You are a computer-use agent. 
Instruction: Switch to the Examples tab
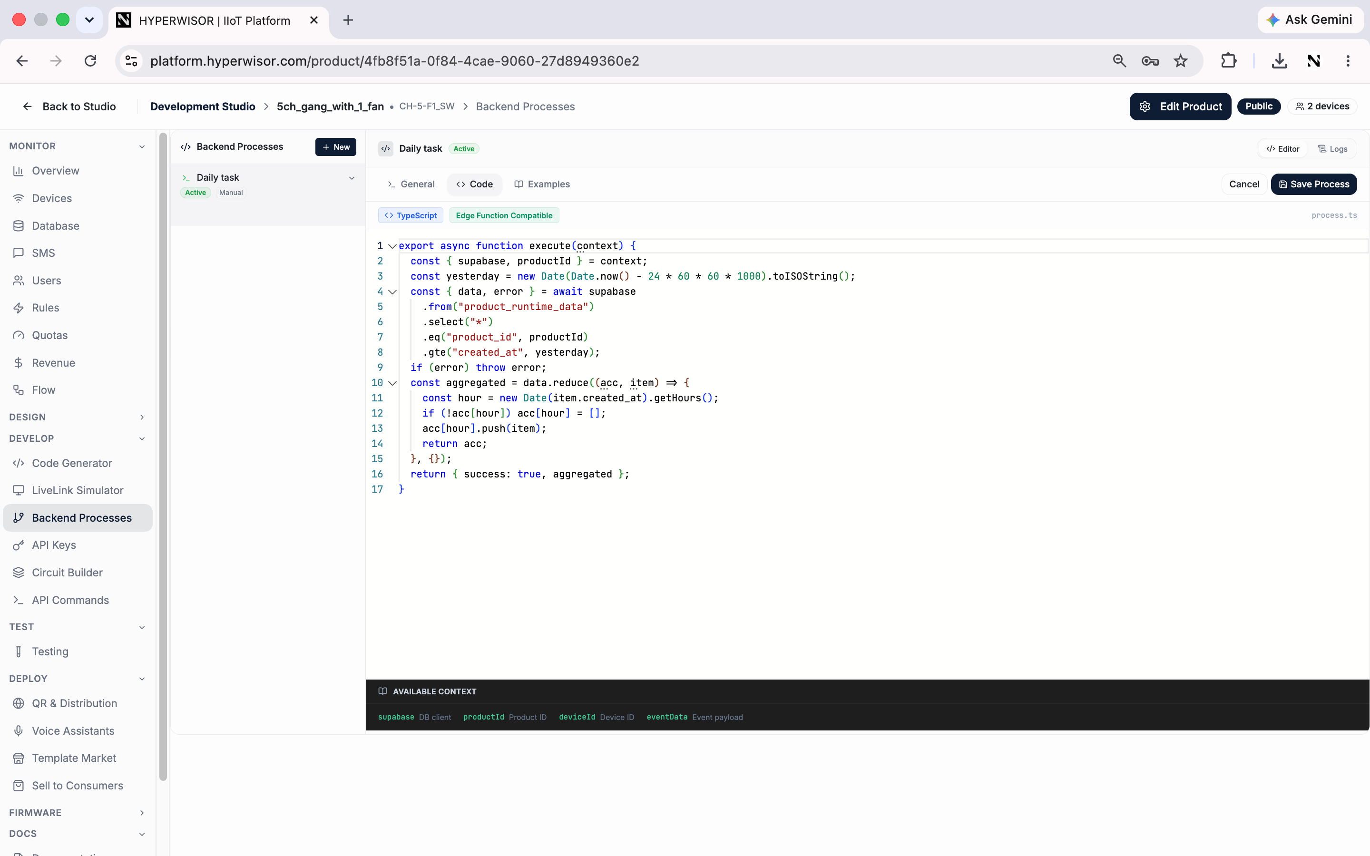tap(542, 184)
